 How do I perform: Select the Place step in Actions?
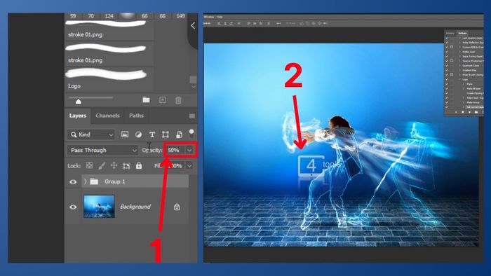tap(469, 84)
